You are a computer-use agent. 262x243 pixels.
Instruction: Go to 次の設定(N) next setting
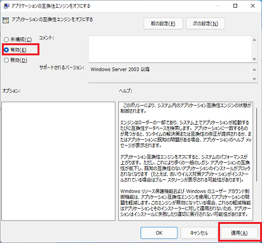[205, 24]
